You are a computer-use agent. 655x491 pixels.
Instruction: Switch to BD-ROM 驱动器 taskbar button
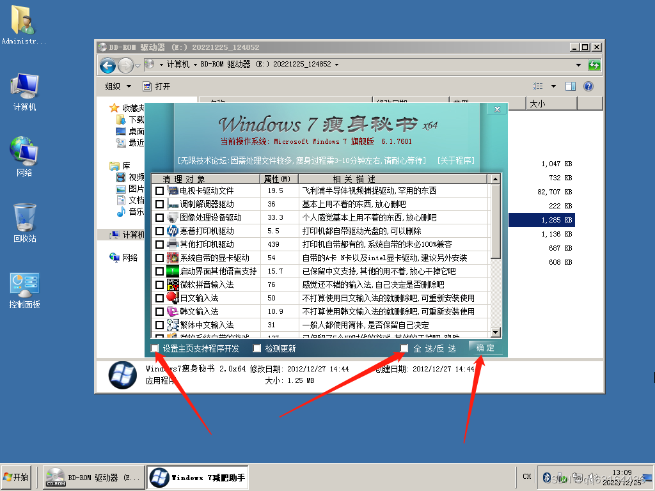(93, 478)
